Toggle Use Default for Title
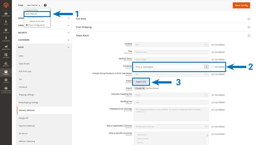 [212, 52]
